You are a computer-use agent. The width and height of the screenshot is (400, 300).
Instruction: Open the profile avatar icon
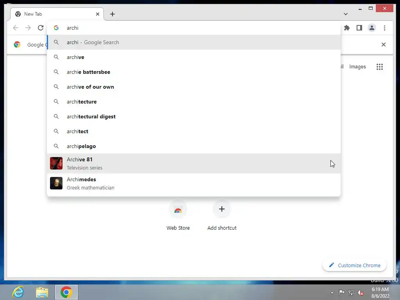tap(372, 28)
